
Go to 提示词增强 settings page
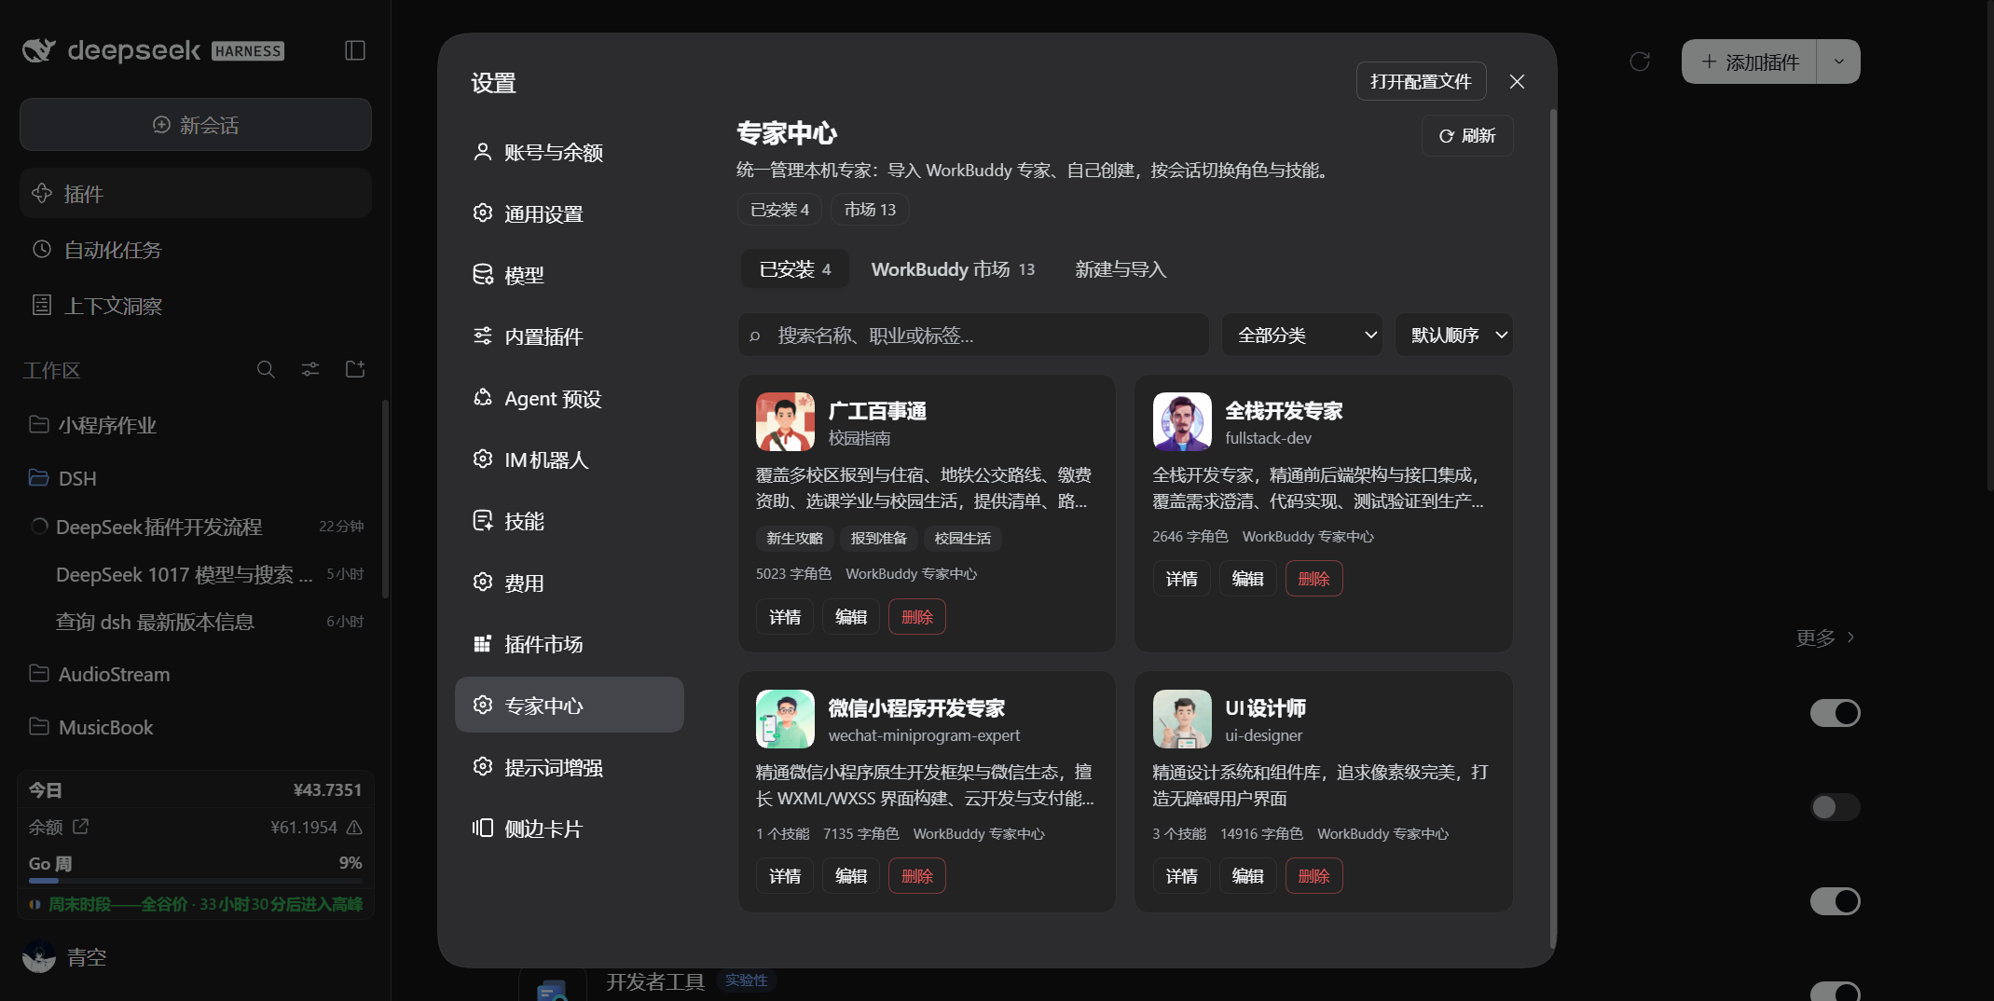point(569,767)
